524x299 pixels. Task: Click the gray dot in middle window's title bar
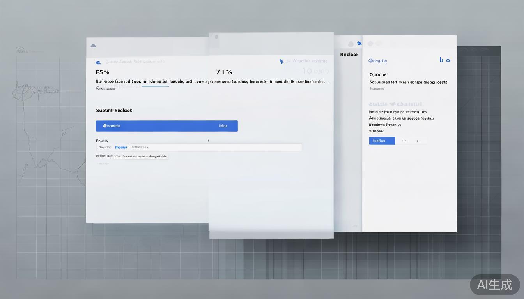[x=216, y=37]
